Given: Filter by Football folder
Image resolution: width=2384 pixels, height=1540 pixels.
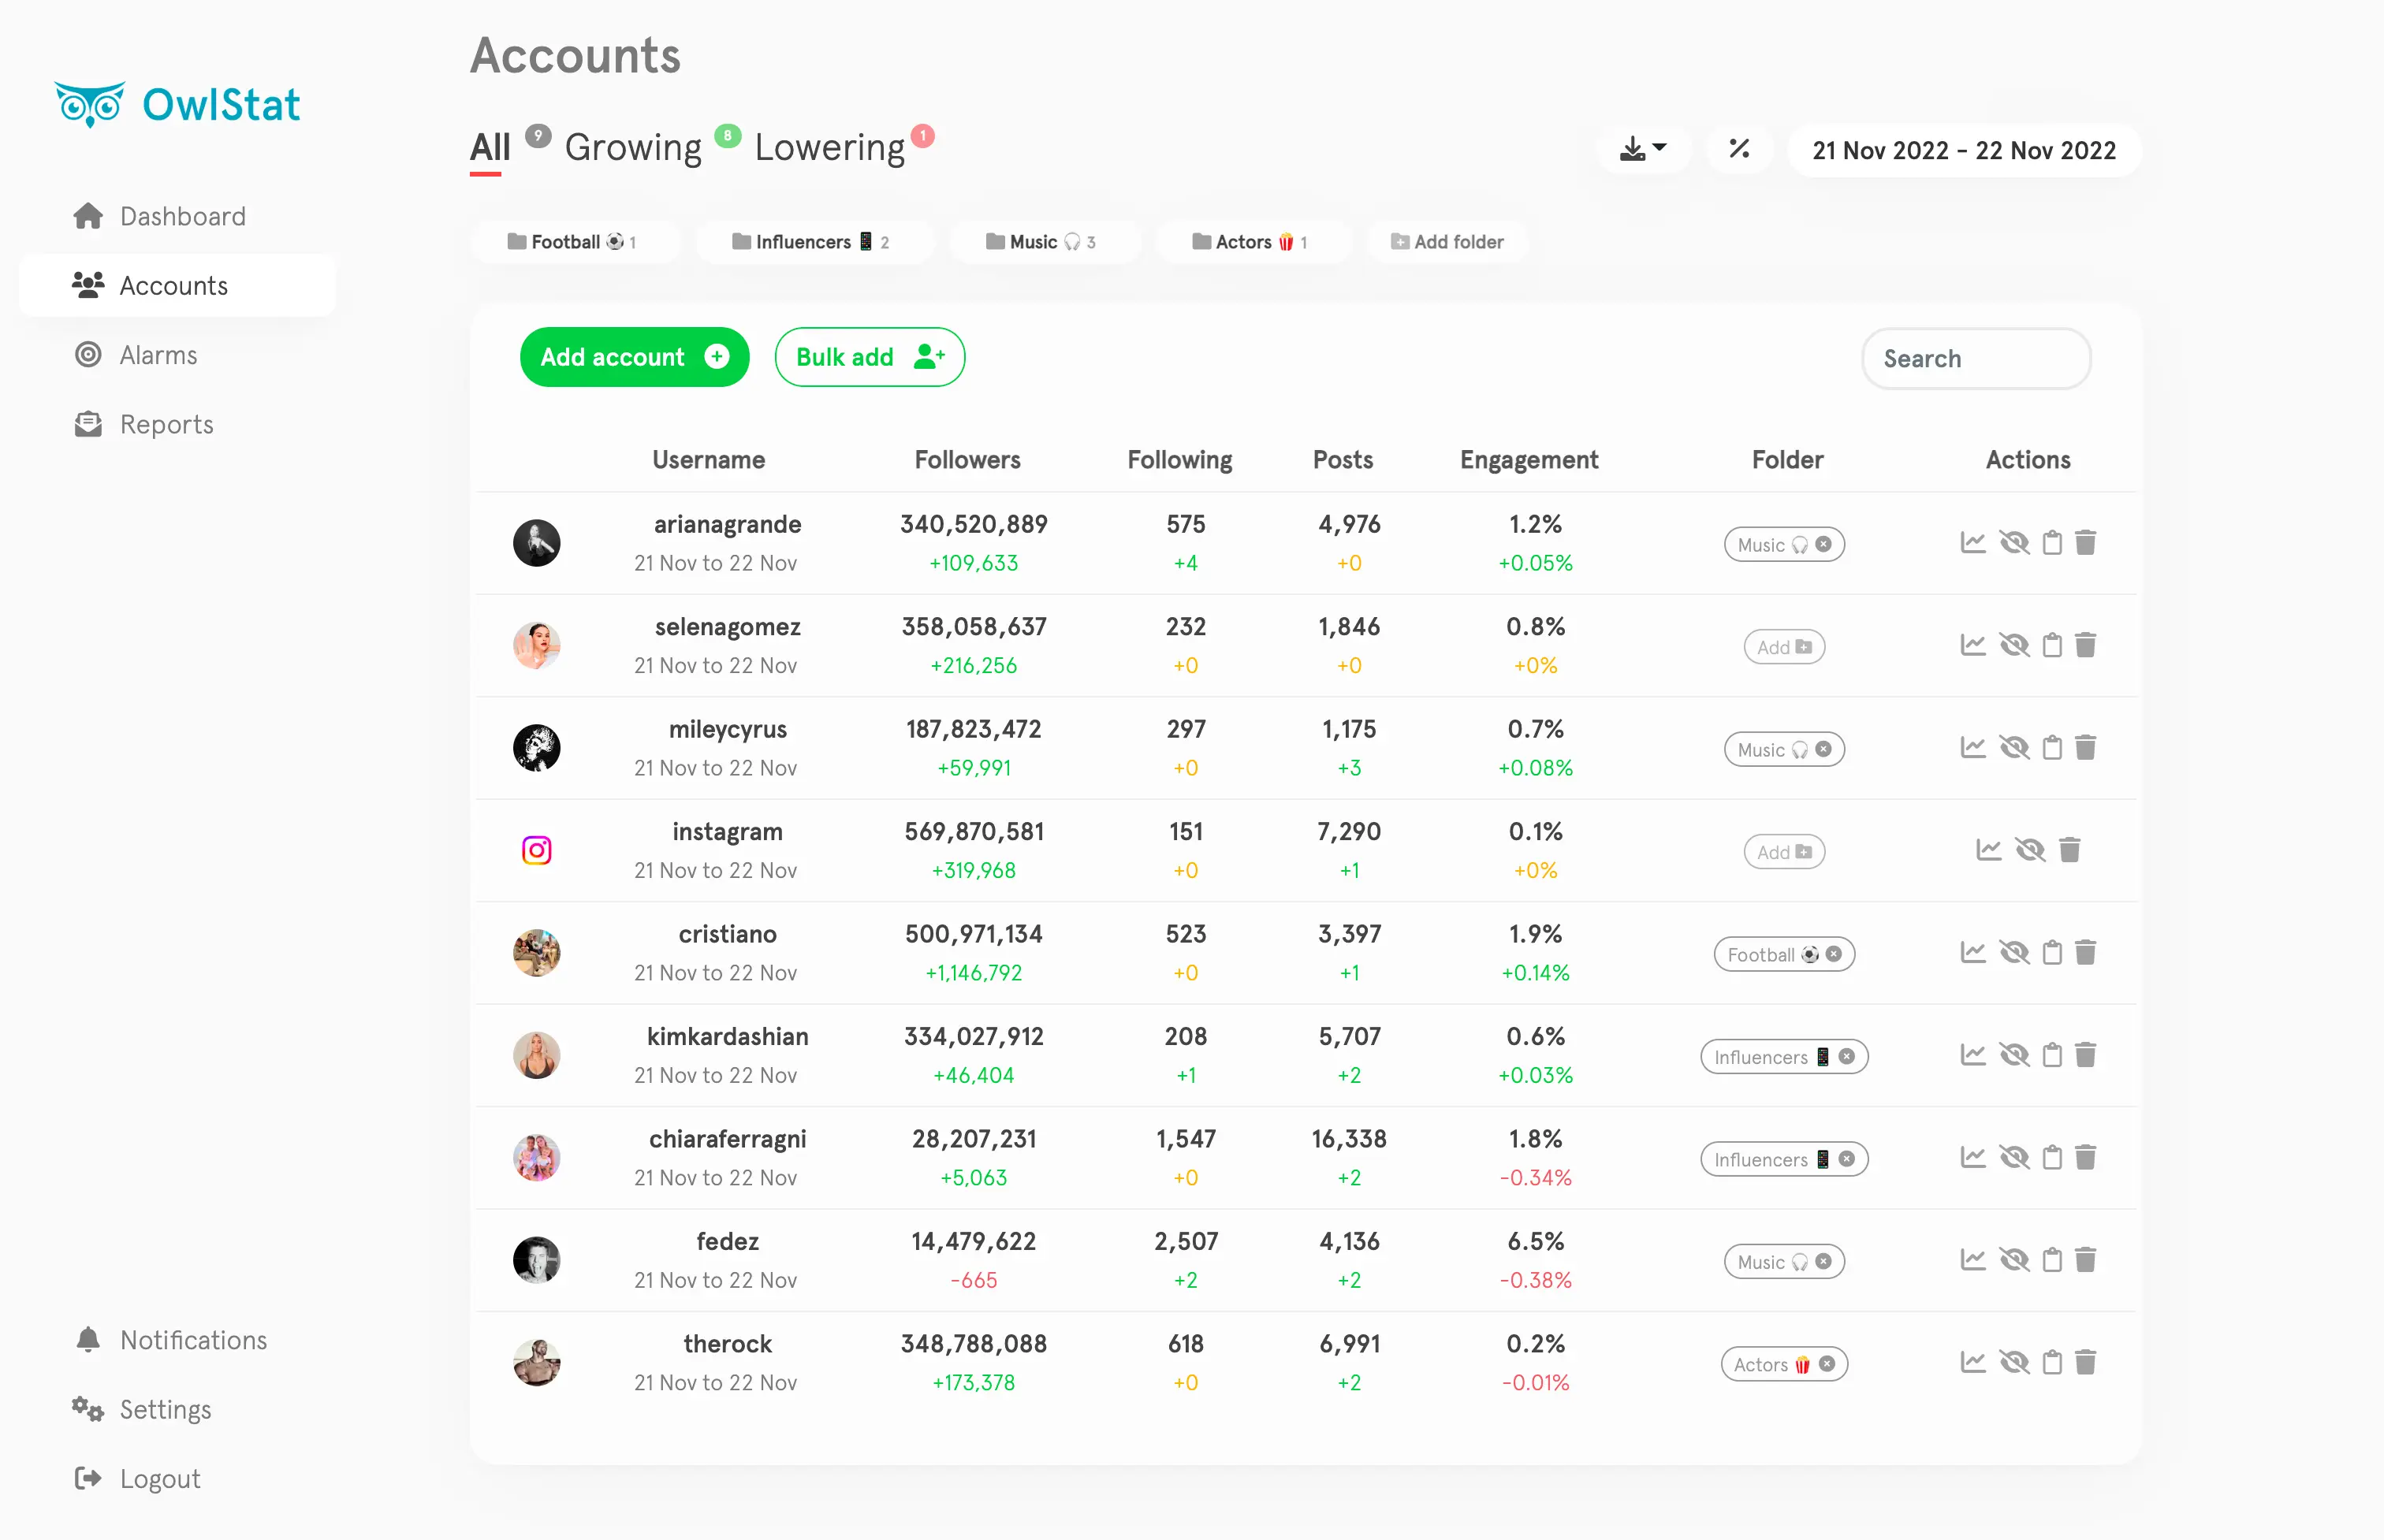Looking at the screenshot, I should [x=574, y=242].
